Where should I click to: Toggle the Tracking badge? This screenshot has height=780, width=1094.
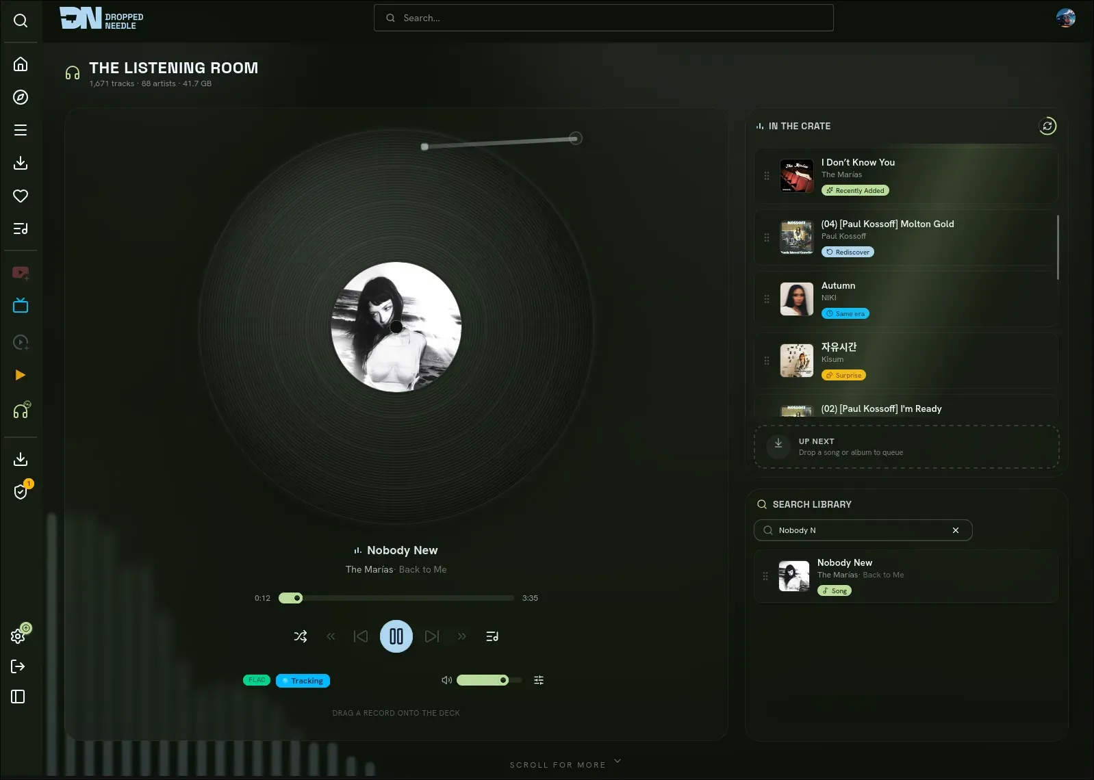point(303,681)
